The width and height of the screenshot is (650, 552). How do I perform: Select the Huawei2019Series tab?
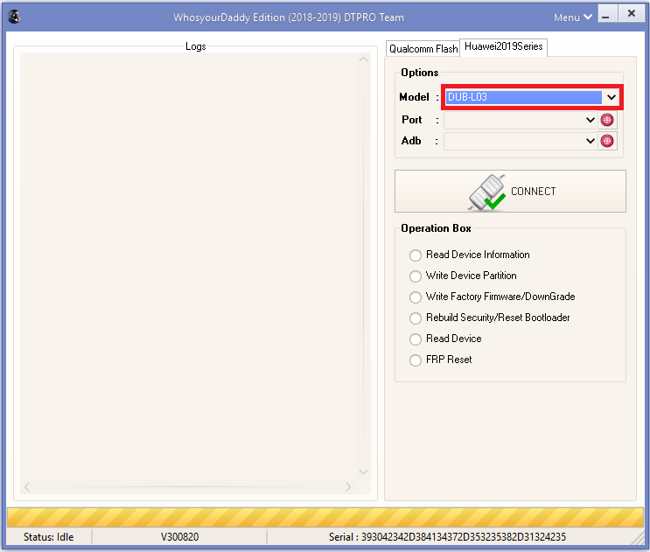[504, 46]
